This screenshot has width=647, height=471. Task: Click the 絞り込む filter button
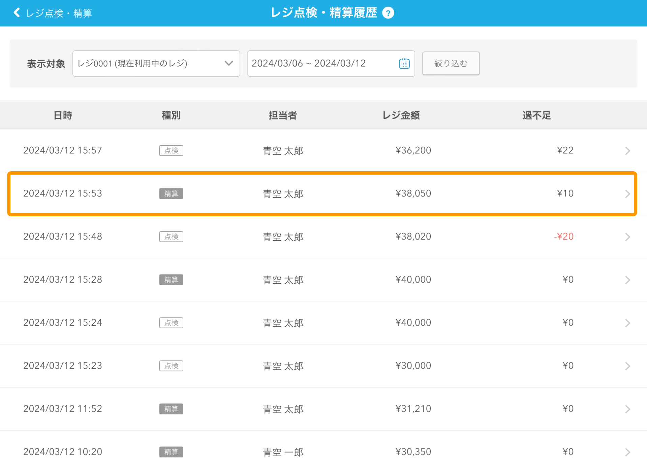(x=451, y=63)
